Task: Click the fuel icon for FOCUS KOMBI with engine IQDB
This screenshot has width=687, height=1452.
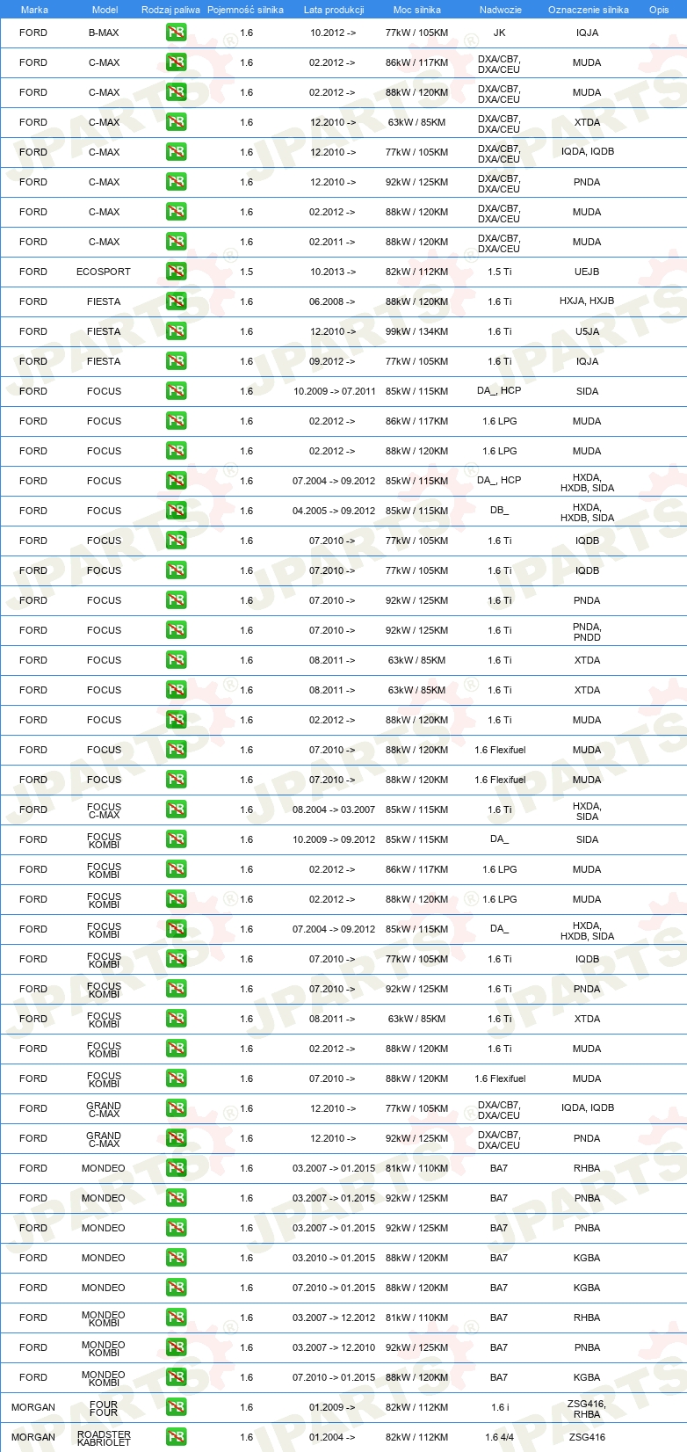Action: click(x=176, y=960)
